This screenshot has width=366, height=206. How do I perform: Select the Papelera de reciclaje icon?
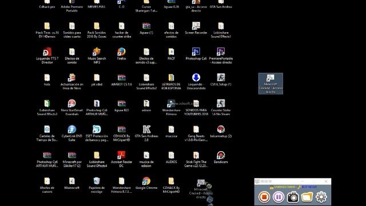click(x=97, y=185)
